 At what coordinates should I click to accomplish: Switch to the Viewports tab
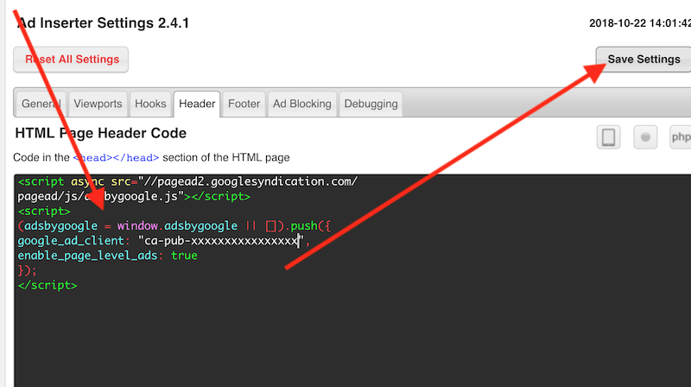[98, 104]
